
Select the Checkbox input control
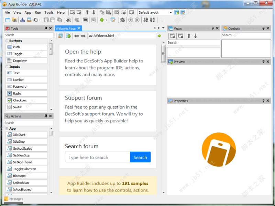point(26,100)
